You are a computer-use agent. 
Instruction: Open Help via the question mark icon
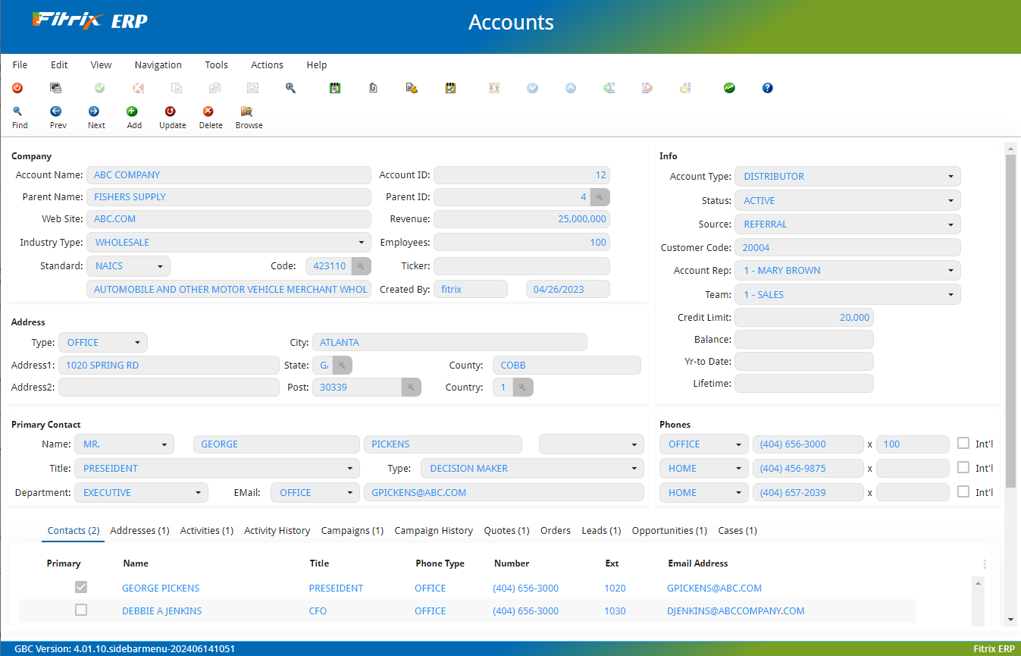coord(767,88)
